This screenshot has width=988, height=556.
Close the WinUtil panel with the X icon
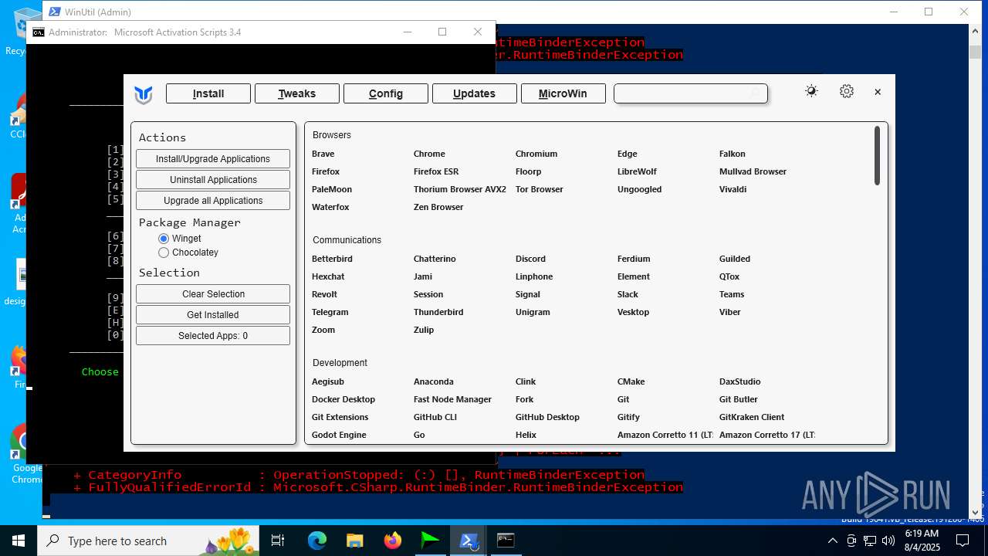tap(878, 92)
